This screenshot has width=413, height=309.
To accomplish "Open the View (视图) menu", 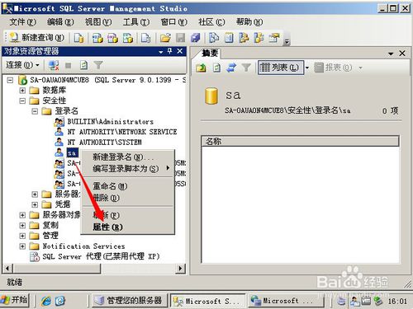I will [x=98, y=22].
